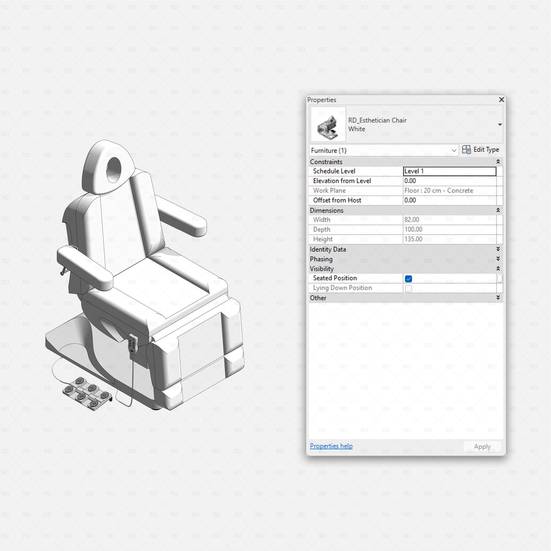Click the Offset from Host value field
Viewport: 551px width, 551px height.
[x=449, y=200]
